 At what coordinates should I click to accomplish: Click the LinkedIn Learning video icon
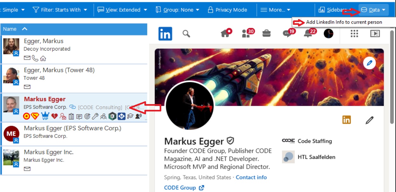coord(375,33)
